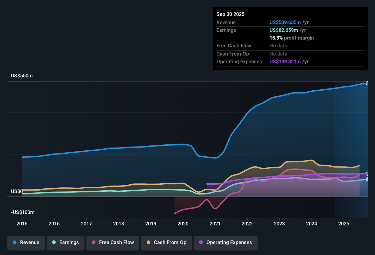Toggle the Revenue legend button
The image size is (375, 255).
[26, 243]
